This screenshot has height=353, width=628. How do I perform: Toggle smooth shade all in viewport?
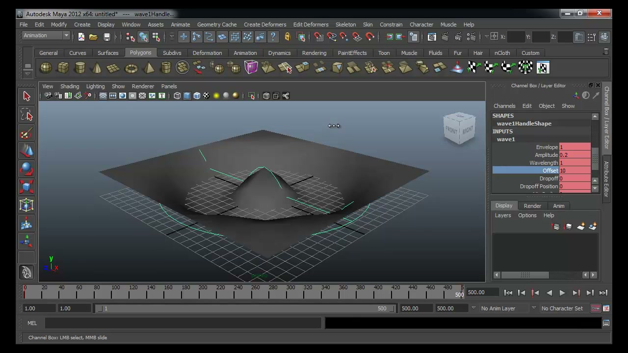pos(187,96)
